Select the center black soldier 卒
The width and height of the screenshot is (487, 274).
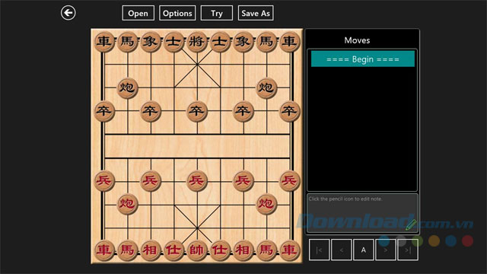click(x=197, y=111)
